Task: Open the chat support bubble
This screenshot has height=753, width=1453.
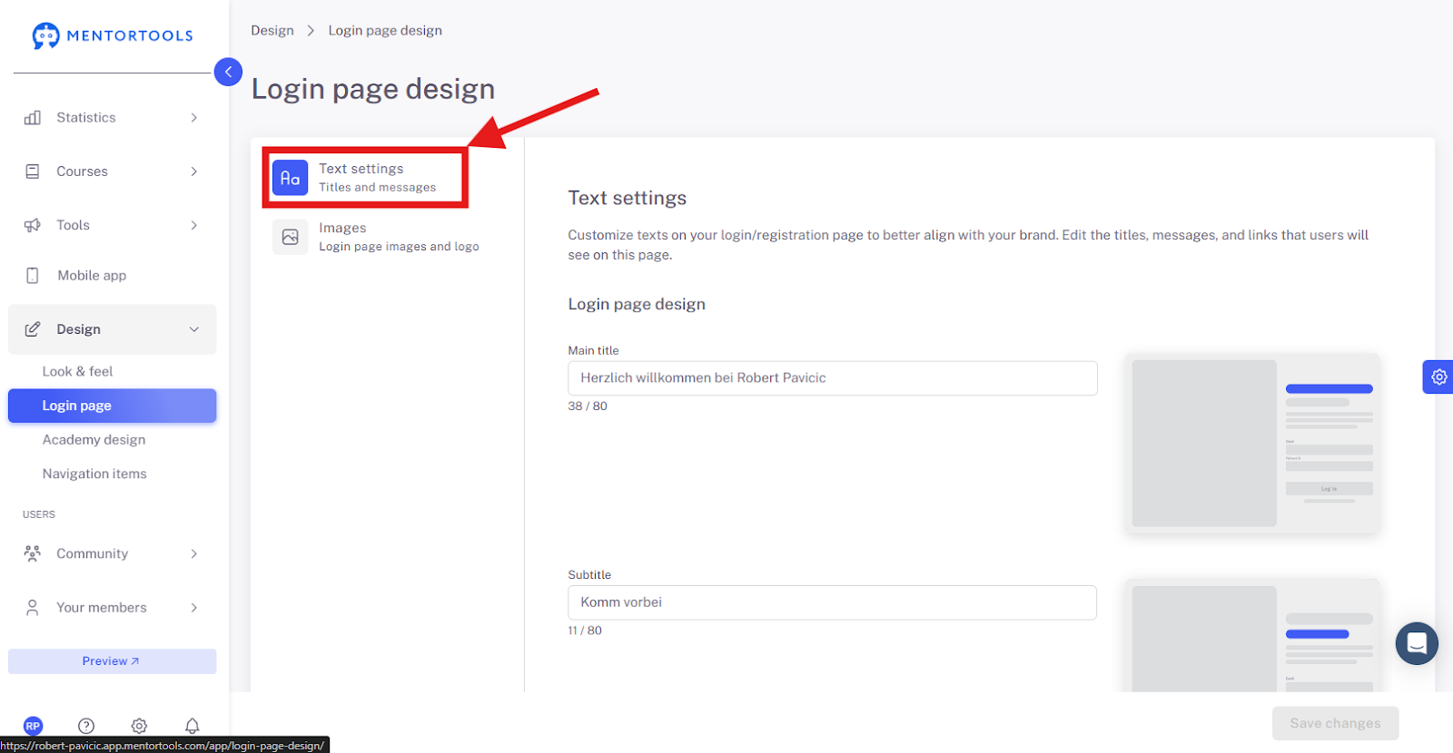Action: [1417, 643]
